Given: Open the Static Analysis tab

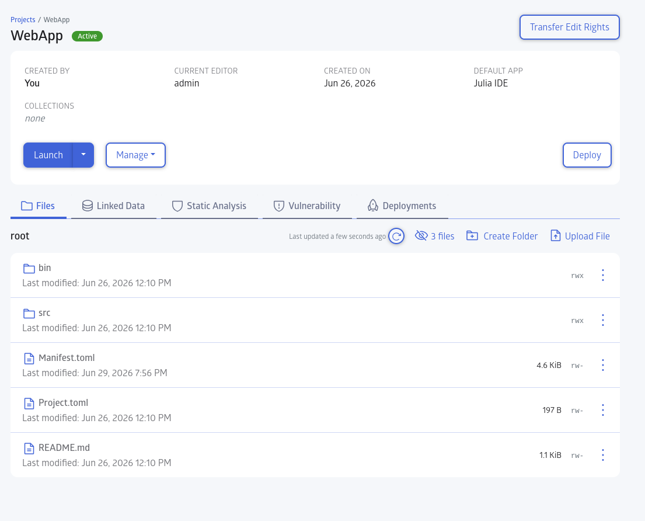Looking at the screenshot, I should coord(210,206).
